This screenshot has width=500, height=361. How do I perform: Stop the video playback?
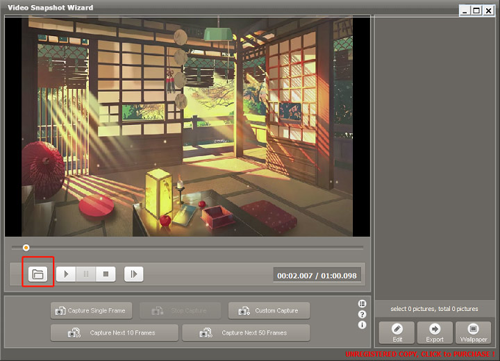pyautogui.click(x=106, y=274)
